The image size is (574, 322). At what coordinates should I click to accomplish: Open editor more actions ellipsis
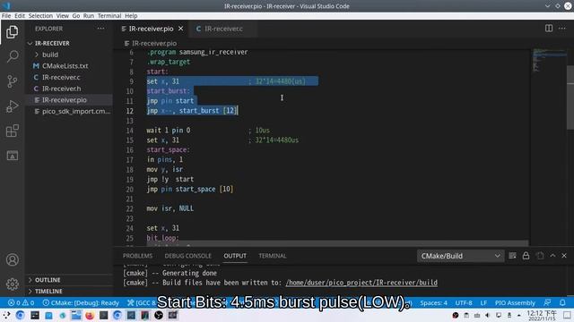click(562, 28)
